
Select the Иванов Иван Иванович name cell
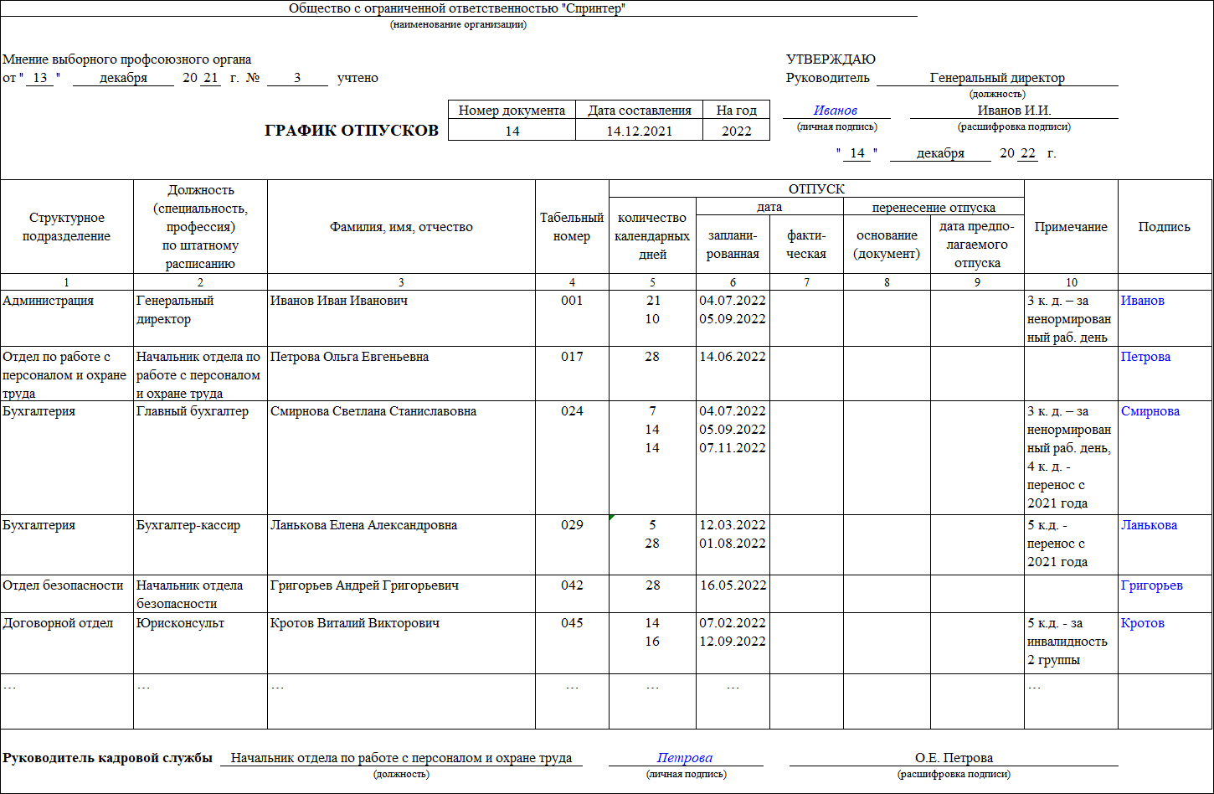click(401, 318)
